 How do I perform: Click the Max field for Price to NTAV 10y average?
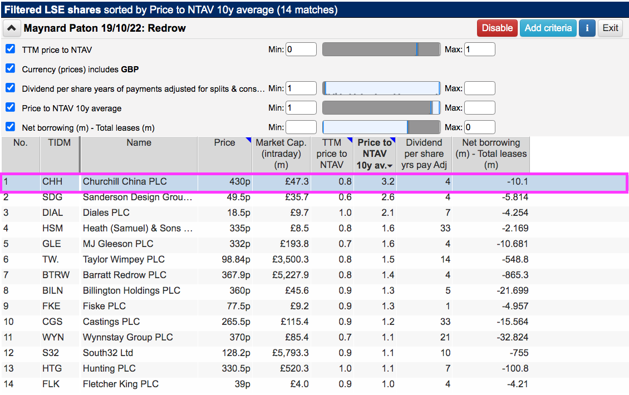click(480, 107)
